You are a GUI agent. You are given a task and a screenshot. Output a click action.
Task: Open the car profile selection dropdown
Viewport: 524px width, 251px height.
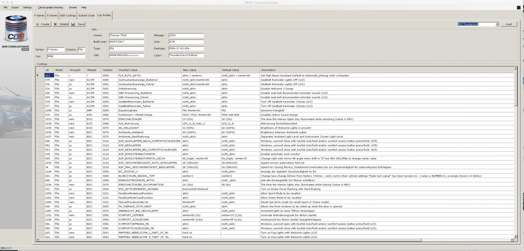(497, 24)
